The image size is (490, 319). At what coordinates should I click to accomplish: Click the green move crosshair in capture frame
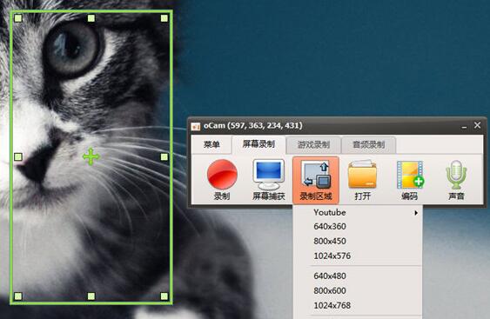click(x=91, y=156)
